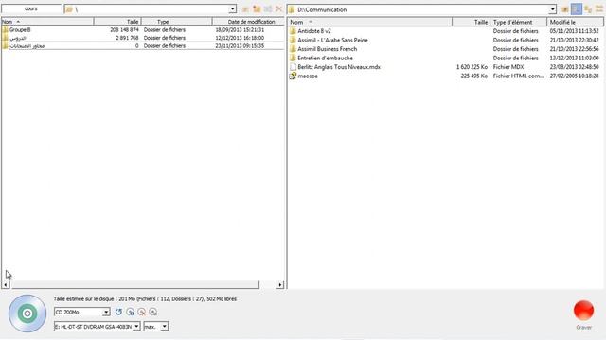The image size is (606, 340).
Task: Click the new folder icon in compilation toolbar
Action: [x=257, y=8]
